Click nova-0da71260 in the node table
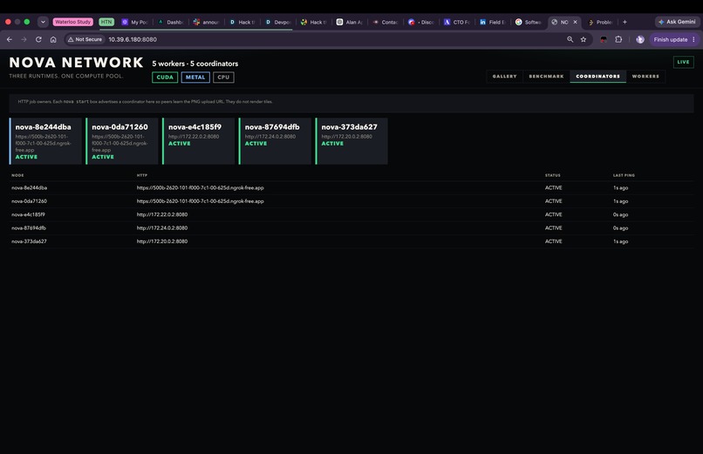This screenshot has height=454, width=703. [29, 201]
